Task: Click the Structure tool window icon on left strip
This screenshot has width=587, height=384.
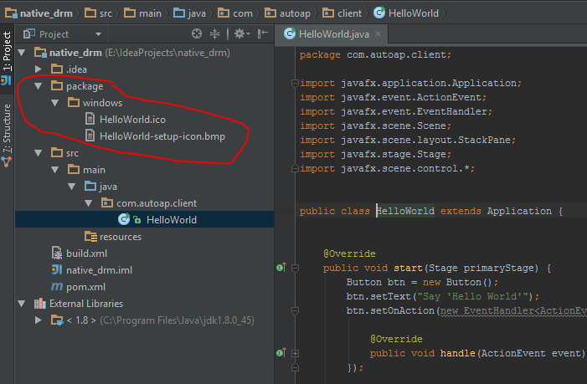Action: click(7, 162)
